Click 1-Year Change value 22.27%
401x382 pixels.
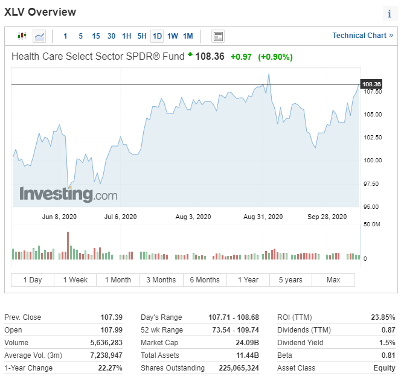tap(111, 368)
